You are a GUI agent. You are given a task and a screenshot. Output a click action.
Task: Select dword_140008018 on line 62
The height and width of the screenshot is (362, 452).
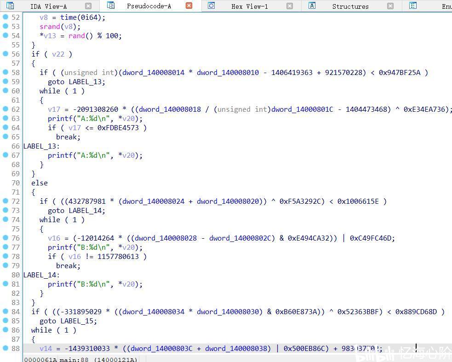coord(170,109)
